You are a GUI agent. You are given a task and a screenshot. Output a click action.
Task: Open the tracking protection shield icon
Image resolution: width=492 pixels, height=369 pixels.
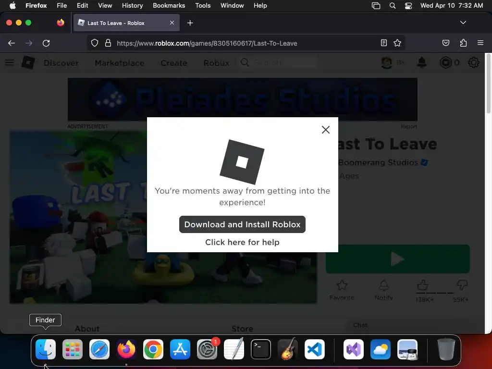point(95,43)
